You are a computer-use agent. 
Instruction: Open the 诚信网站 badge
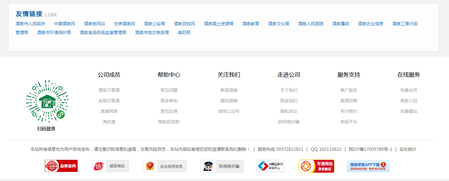pyautogui.click(x=110, y=166)
